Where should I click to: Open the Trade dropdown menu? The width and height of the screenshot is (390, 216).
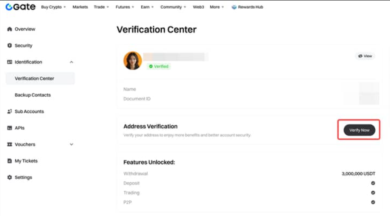pyautogui.click(x=101, y=7)
